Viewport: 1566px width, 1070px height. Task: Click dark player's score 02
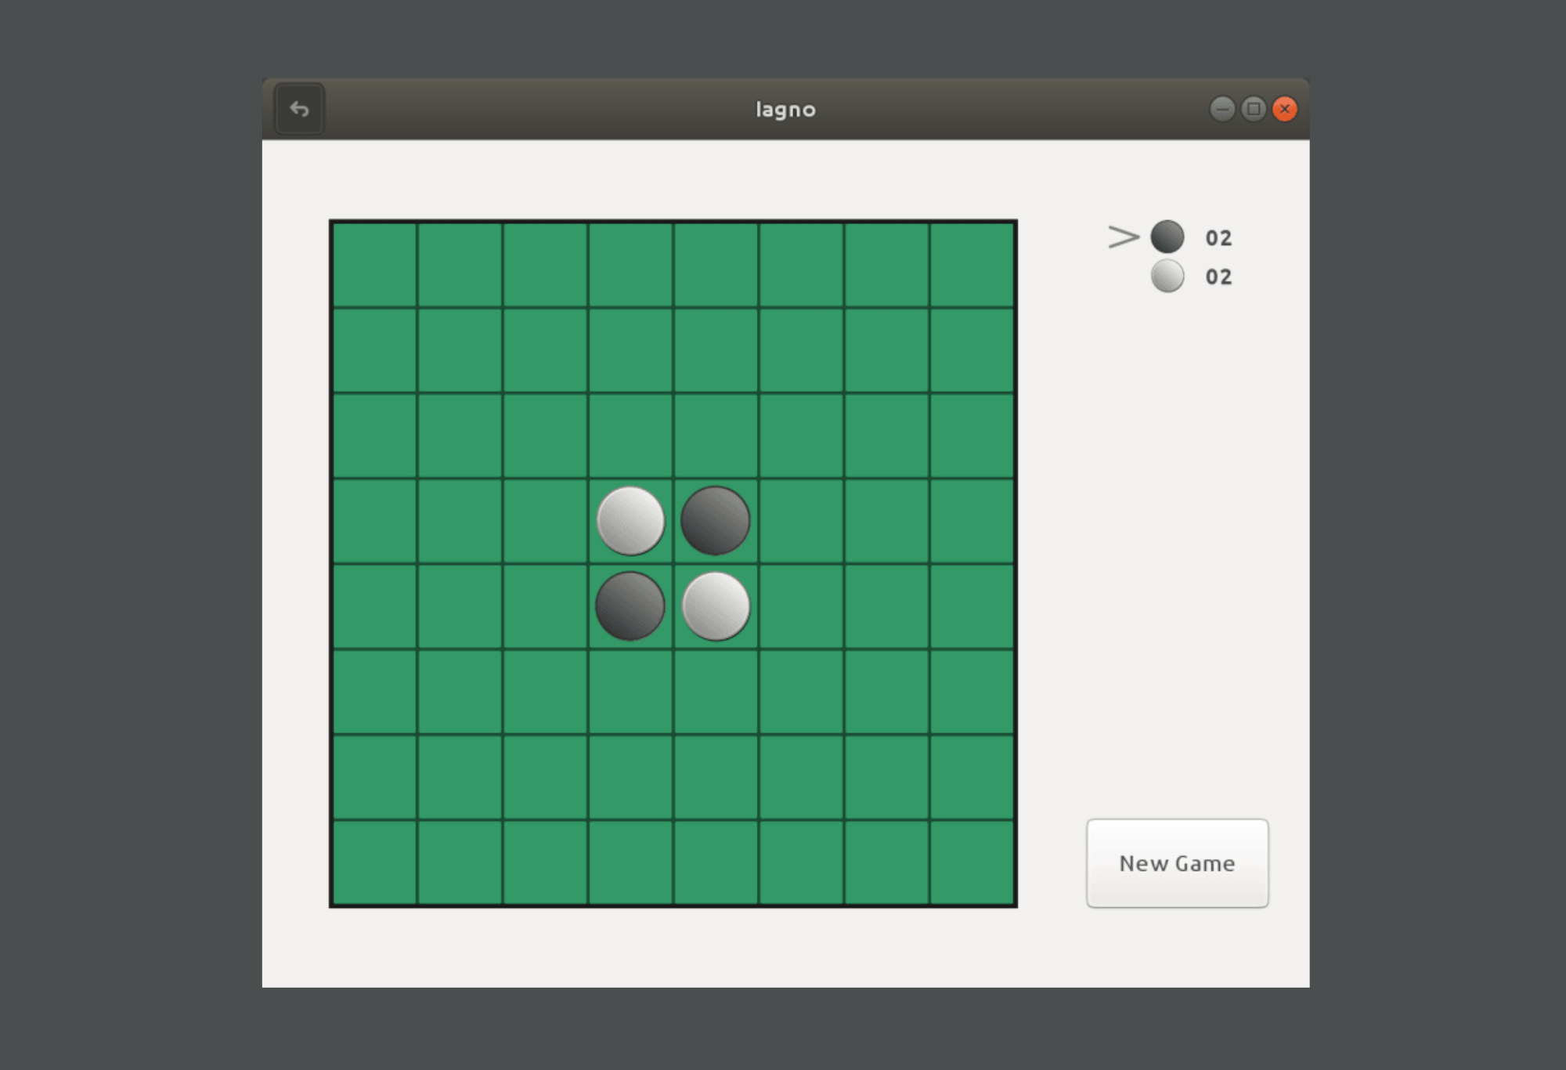(x=1218, y=238)
